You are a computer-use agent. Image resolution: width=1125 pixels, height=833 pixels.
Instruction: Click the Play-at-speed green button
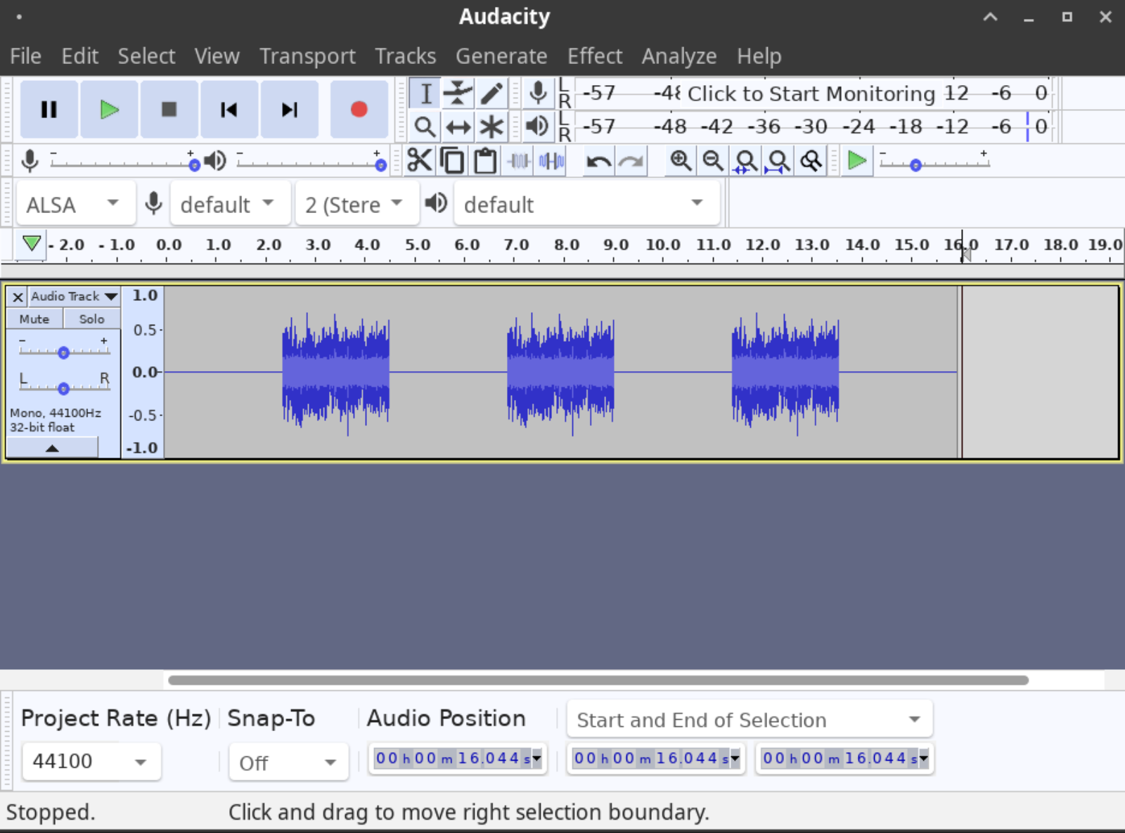(857, 161)
